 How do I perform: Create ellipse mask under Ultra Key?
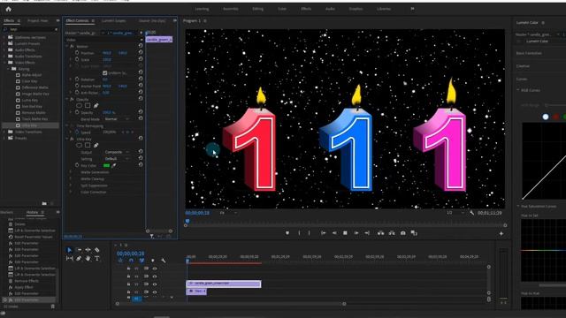coord(79,145)
